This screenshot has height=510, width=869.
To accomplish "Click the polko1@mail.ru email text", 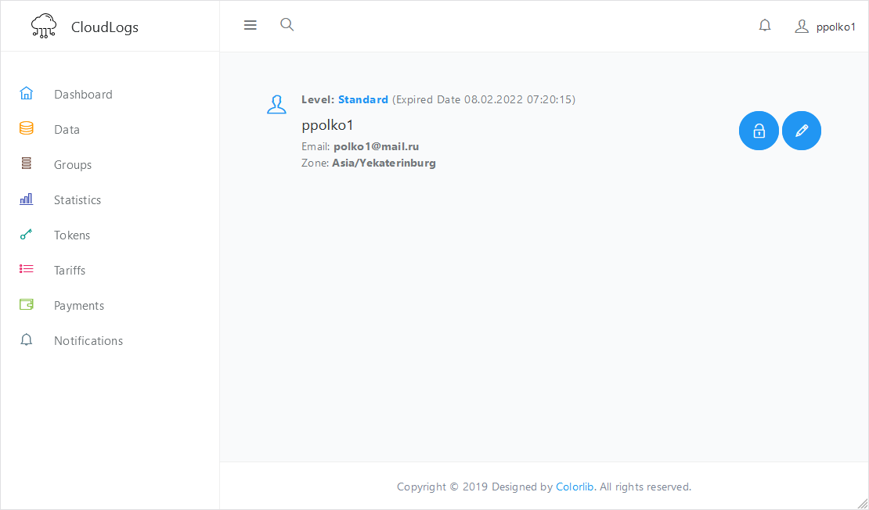I will [376, 146].
